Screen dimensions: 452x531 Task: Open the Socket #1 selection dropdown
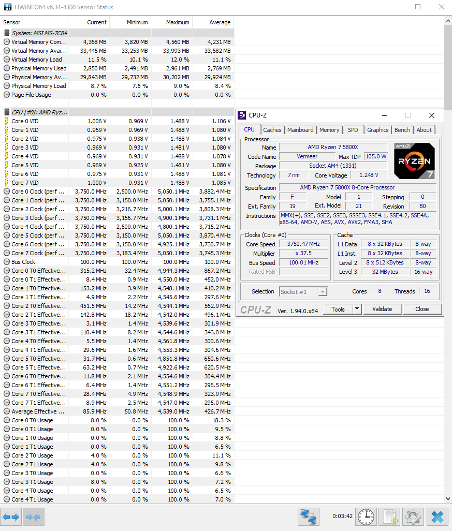pyautogui.click(x=303, y=291)
